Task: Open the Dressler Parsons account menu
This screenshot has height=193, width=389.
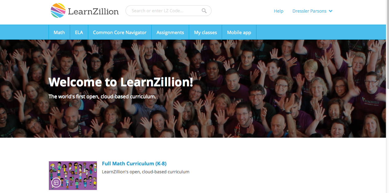Action: (x=312, y=11)
